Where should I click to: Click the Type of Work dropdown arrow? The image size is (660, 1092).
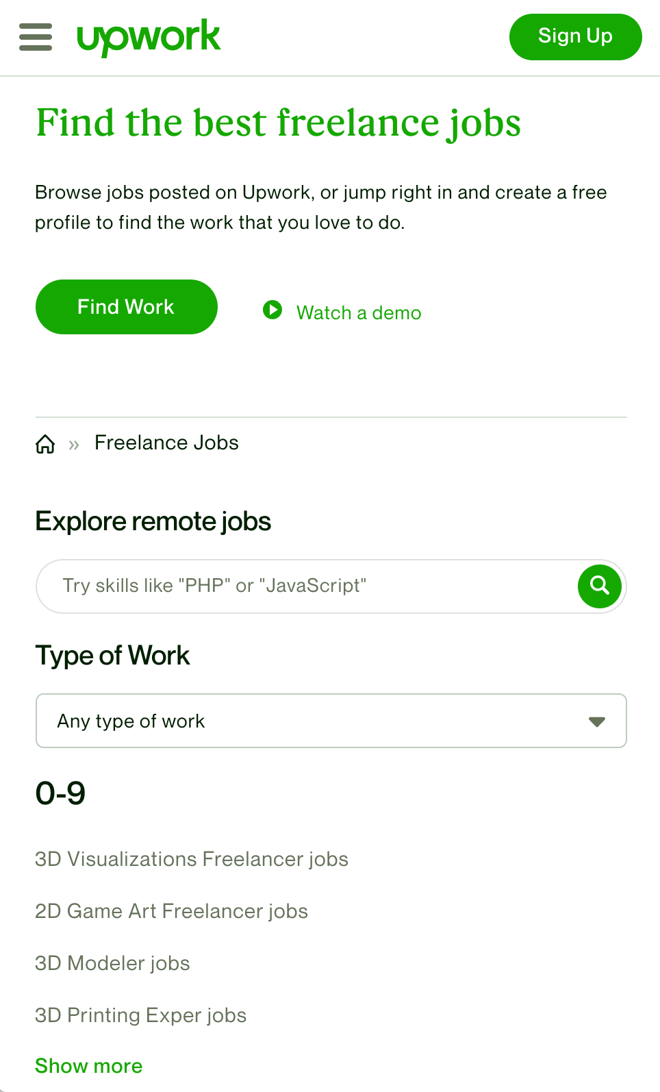(597, 721)
